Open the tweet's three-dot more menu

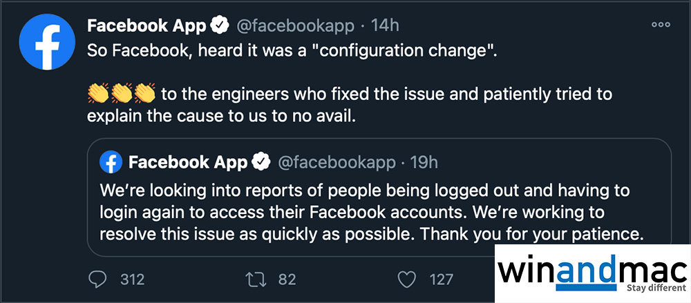[x=661, y=26]
